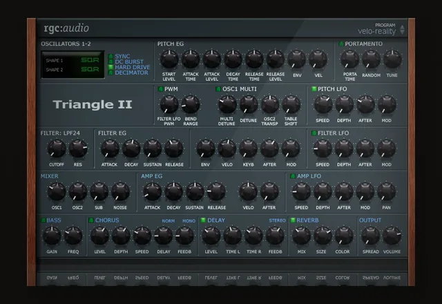Click the FILTER: LPF24 type selector
442x304 pixels.
pos(60,133)
